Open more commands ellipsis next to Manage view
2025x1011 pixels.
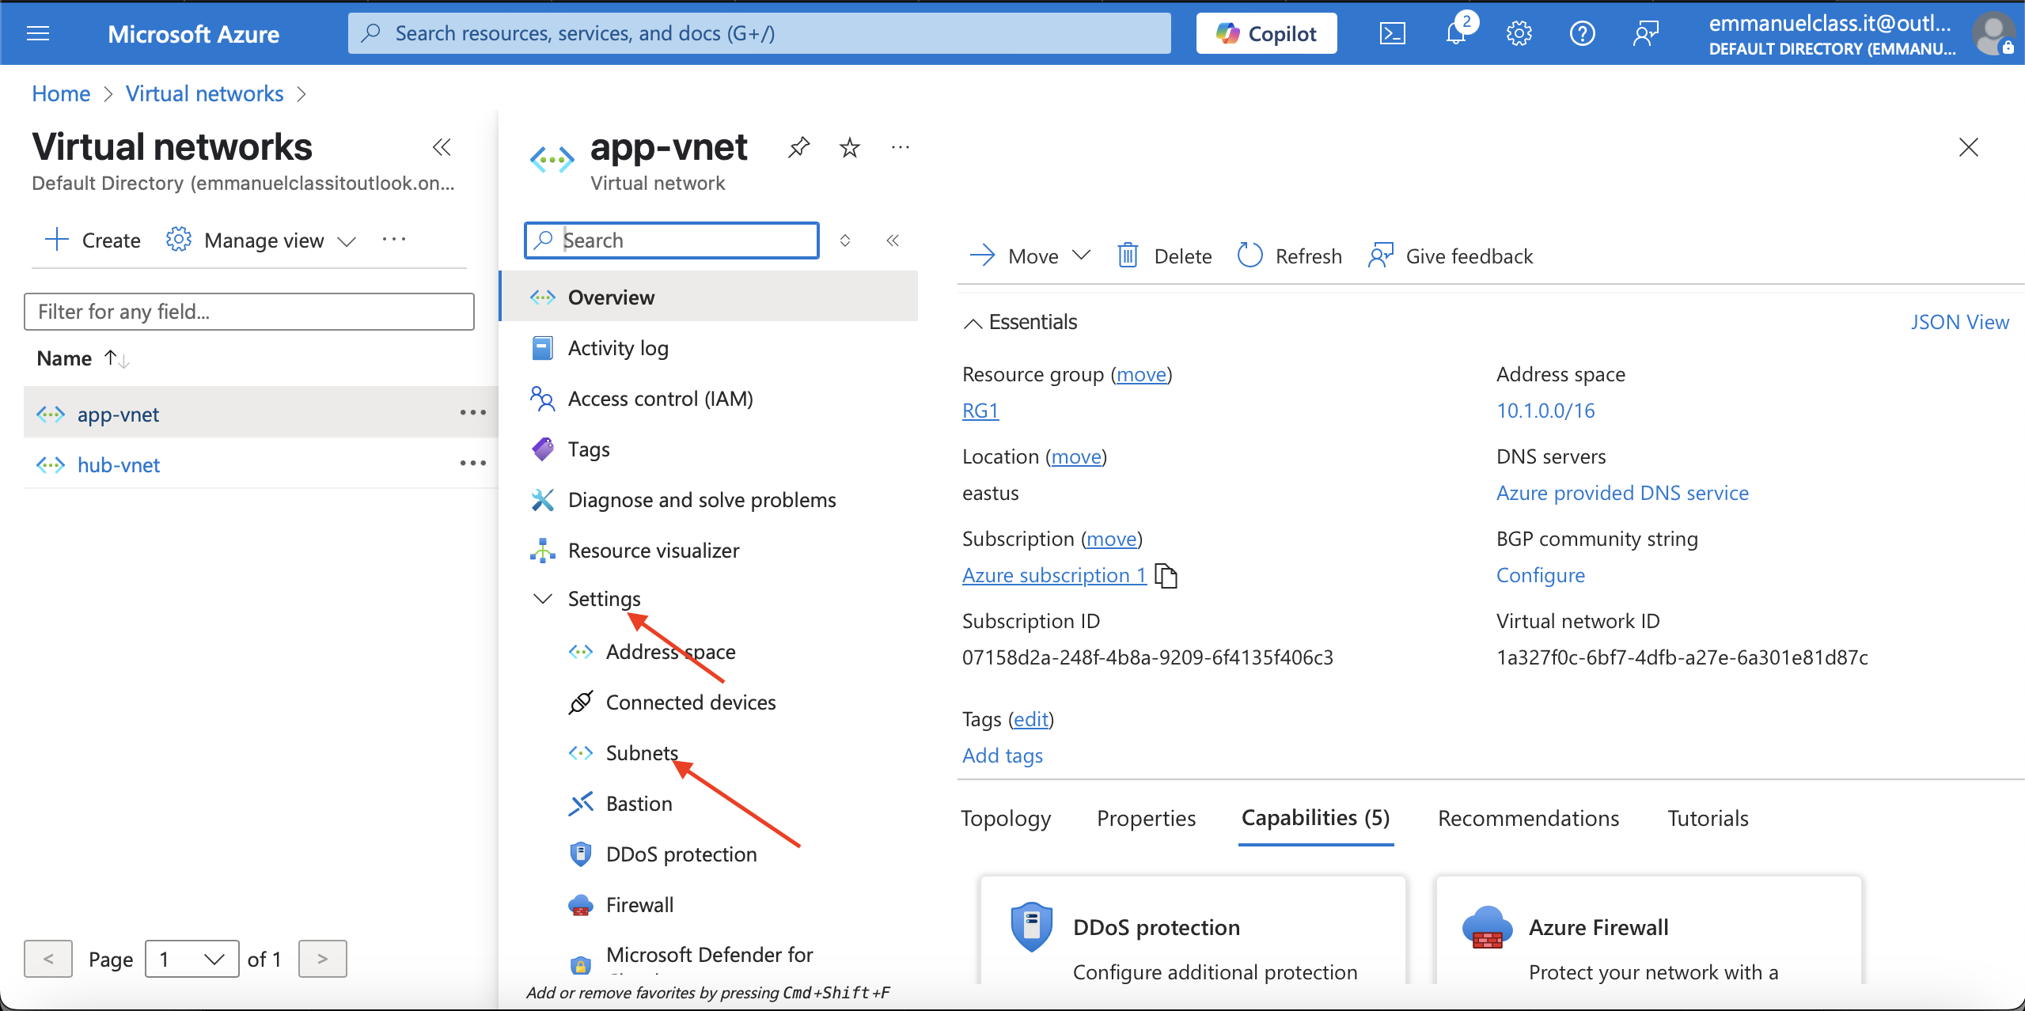point(393,240)
